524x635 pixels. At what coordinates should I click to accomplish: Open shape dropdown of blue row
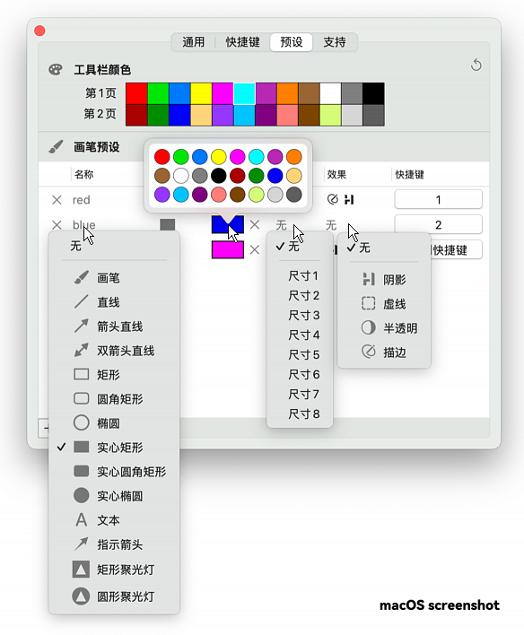[168, 225]
